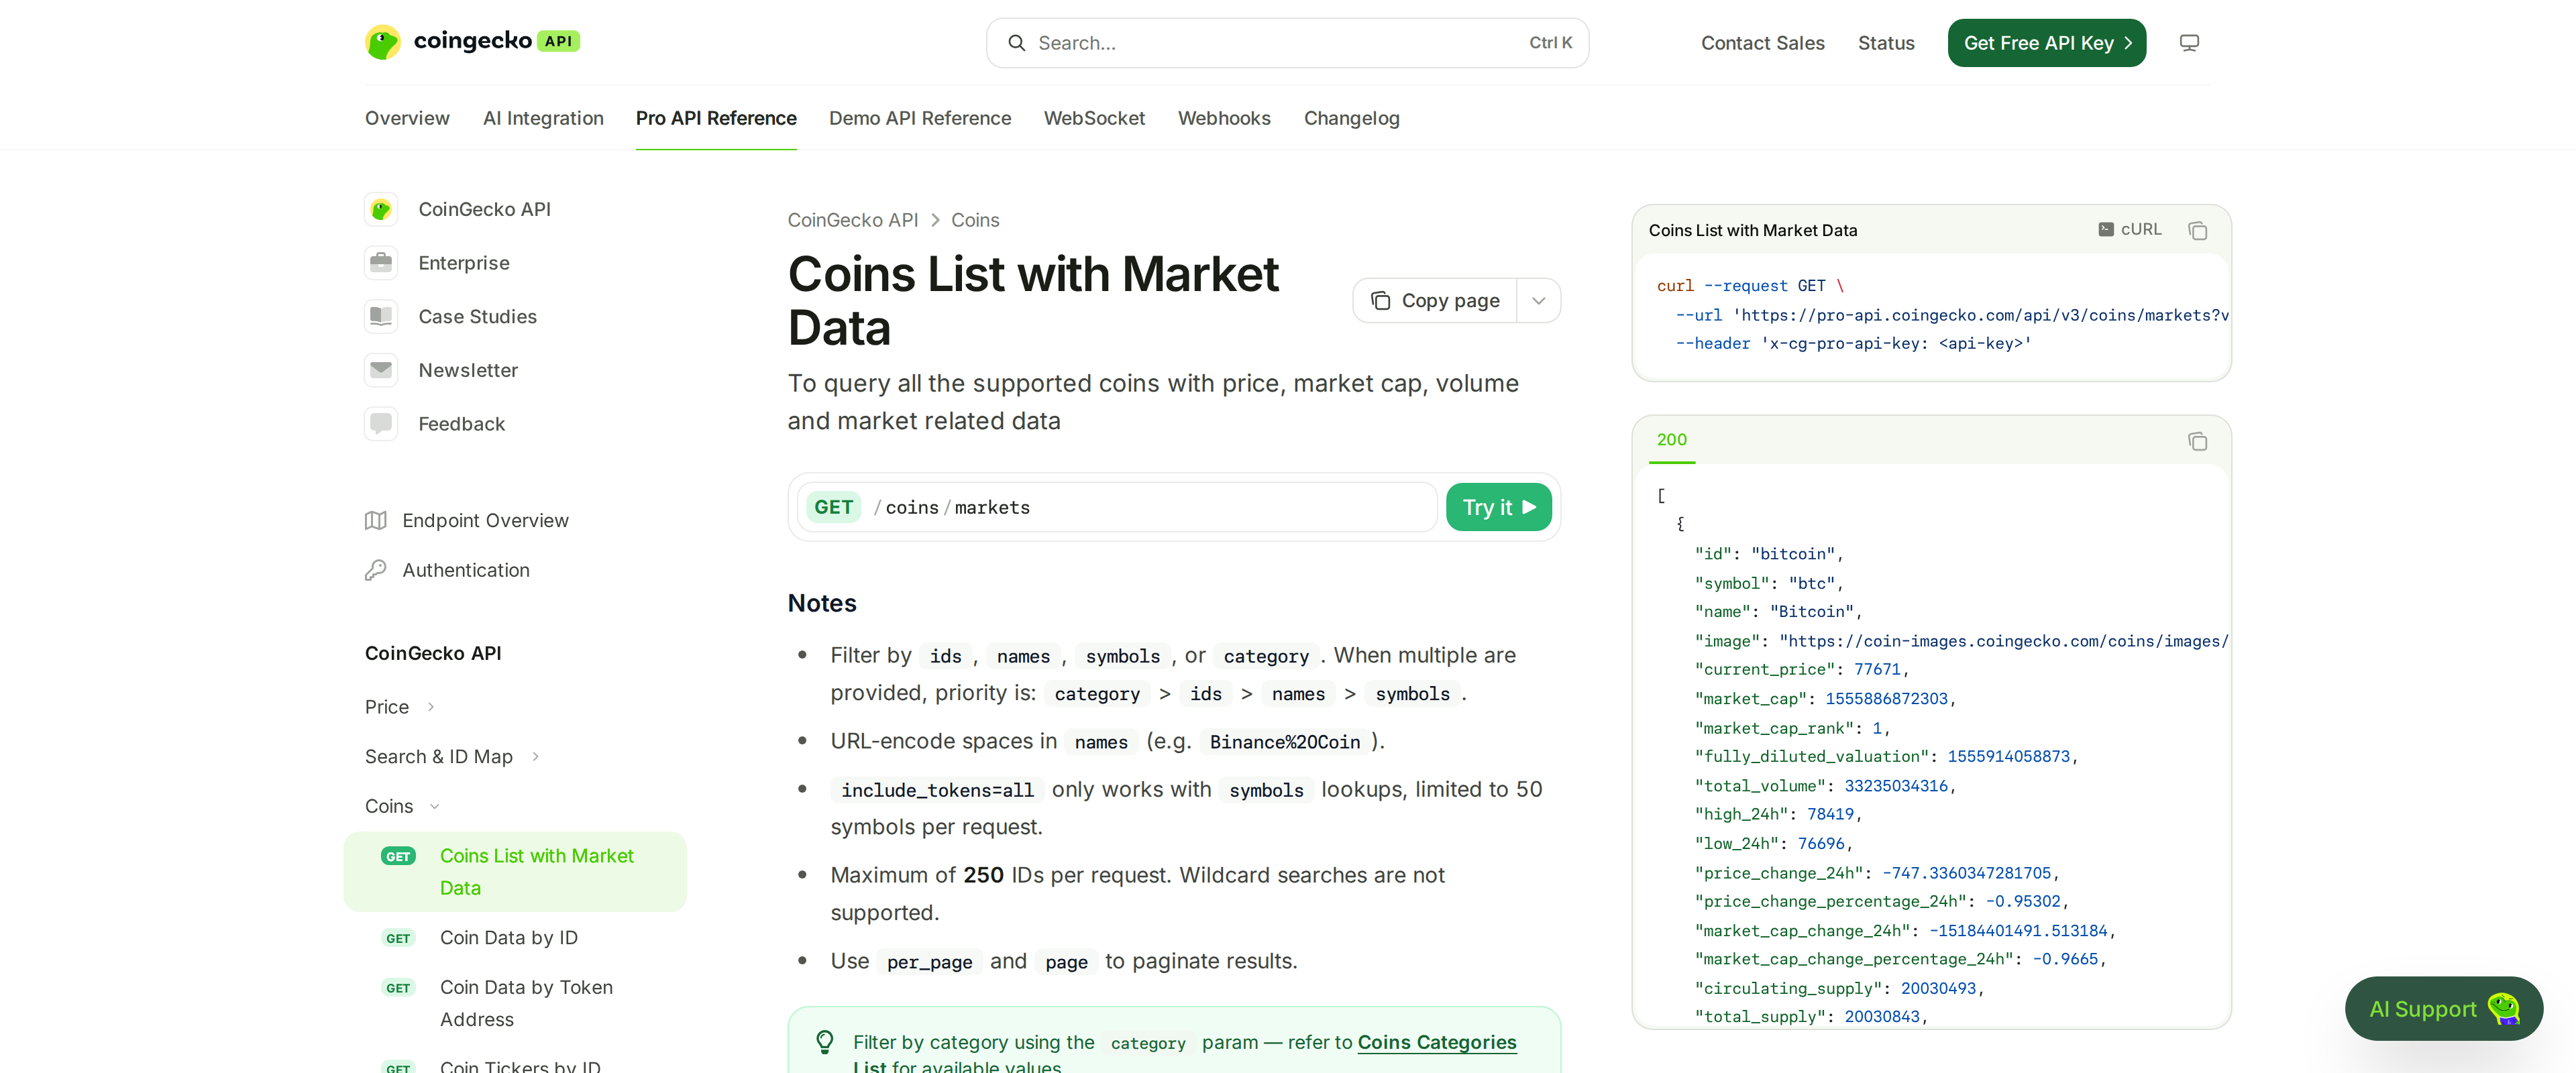The height and width of the screenshot is (1073, 2576).
Task: Open the Changelog tab
Action: pos(1351,118)
